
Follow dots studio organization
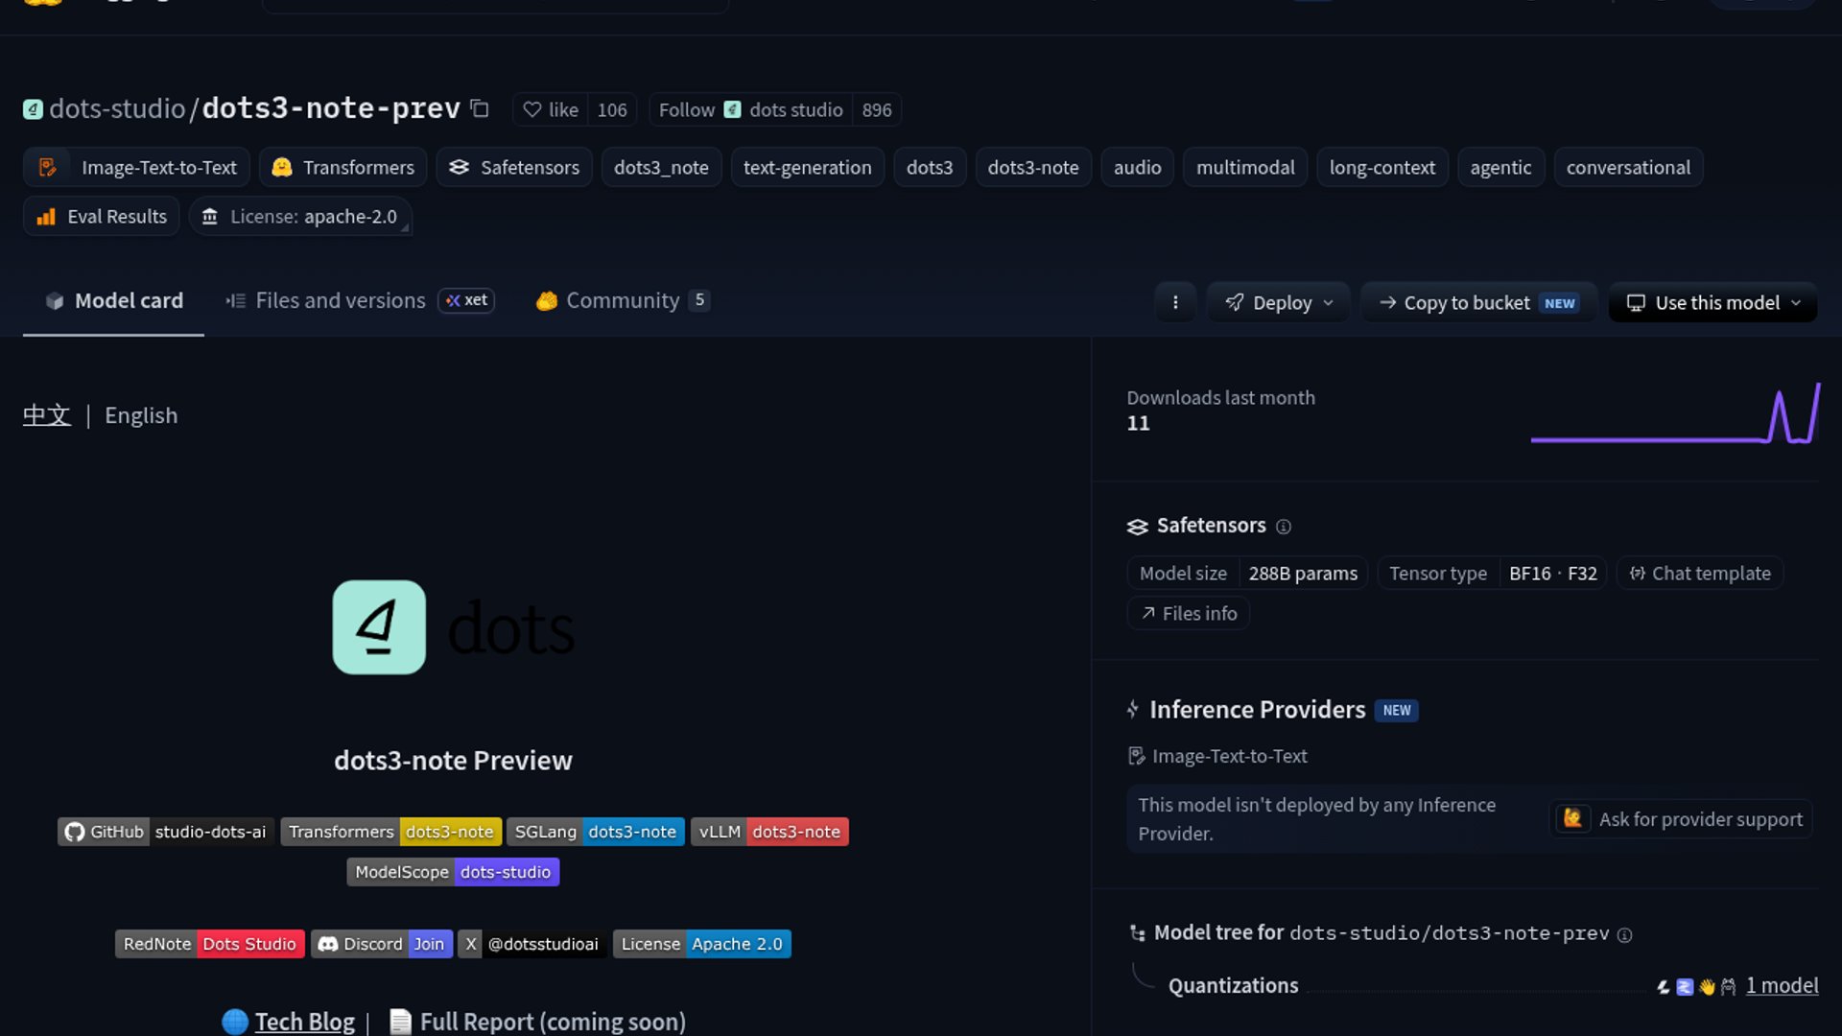750,109
